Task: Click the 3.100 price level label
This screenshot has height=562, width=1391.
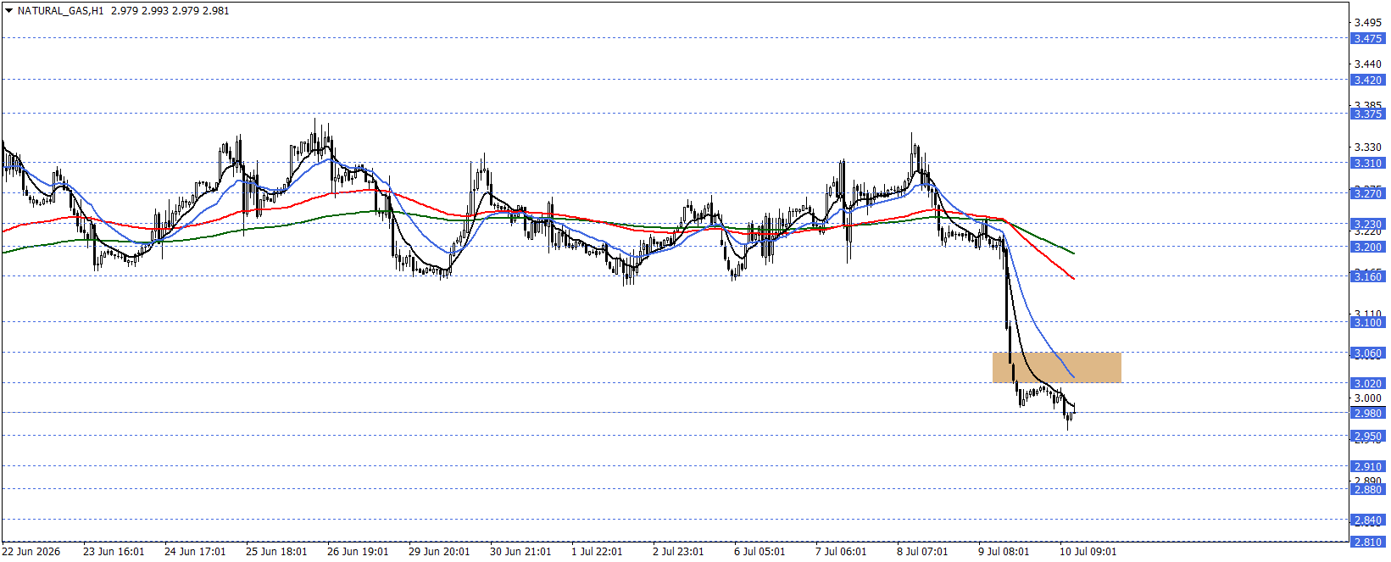Action: [x=1367, y=322]
